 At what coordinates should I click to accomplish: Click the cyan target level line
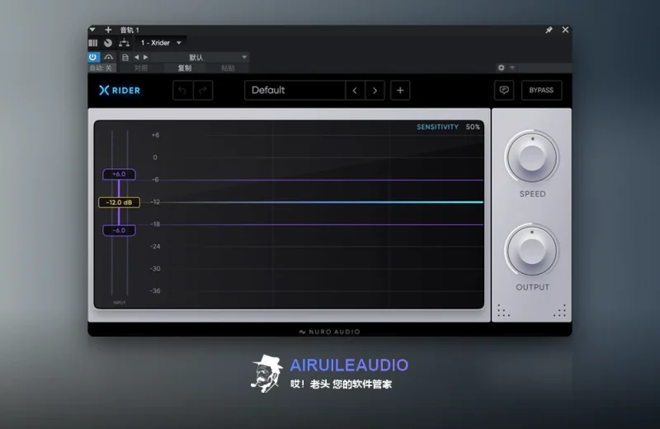pyautogui.click(x=322, y=202)
